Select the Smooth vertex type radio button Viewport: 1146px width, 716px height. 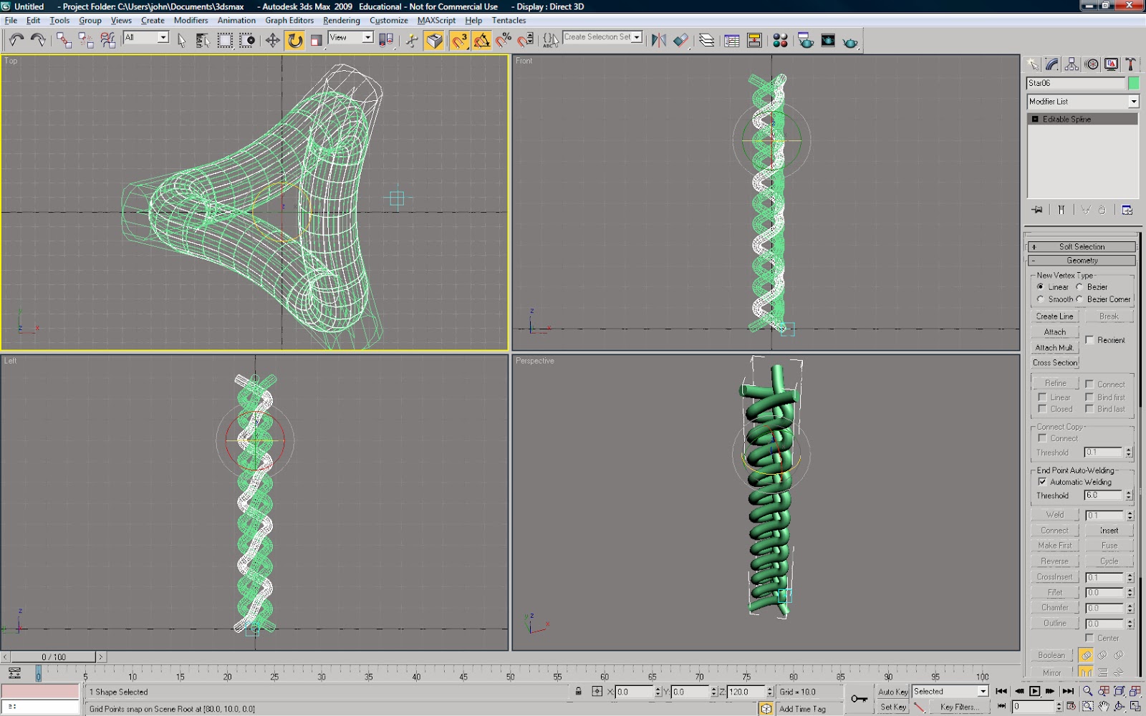1042,299
